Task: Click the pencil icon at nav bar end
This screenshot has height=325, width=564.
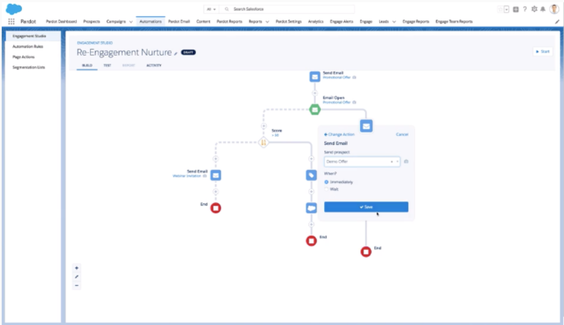Action: click(x=557, y=22)
